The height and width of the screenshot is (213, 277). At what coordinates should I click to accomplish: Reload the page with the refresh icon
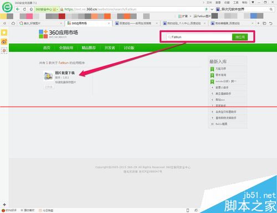pyautogui.click(x=24, y=9)
